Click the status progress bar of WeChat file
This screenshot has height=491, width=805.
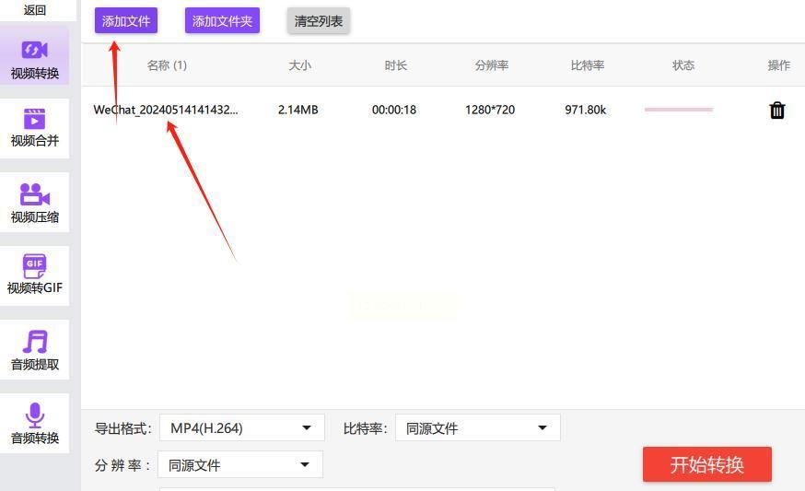(679, 110)
